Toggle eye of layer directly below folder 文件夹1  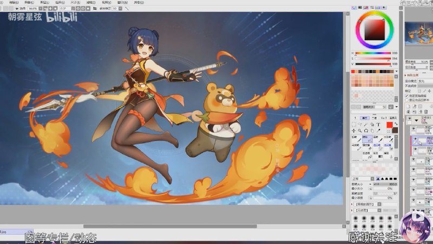[414, 129]
